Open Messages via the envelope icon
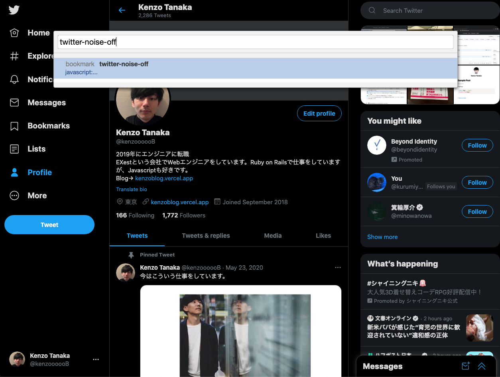This screenshot has width=500, height=377. click(x=14, y=103)
